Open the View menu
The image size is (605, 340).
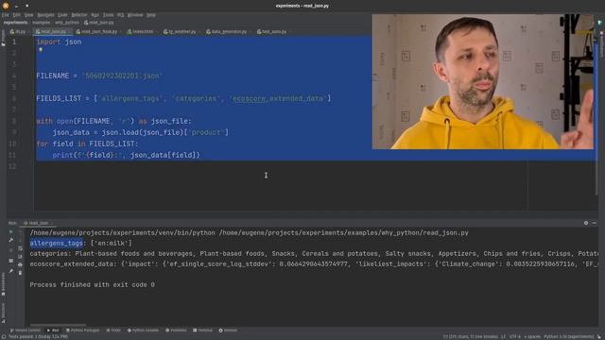[29, 15]
